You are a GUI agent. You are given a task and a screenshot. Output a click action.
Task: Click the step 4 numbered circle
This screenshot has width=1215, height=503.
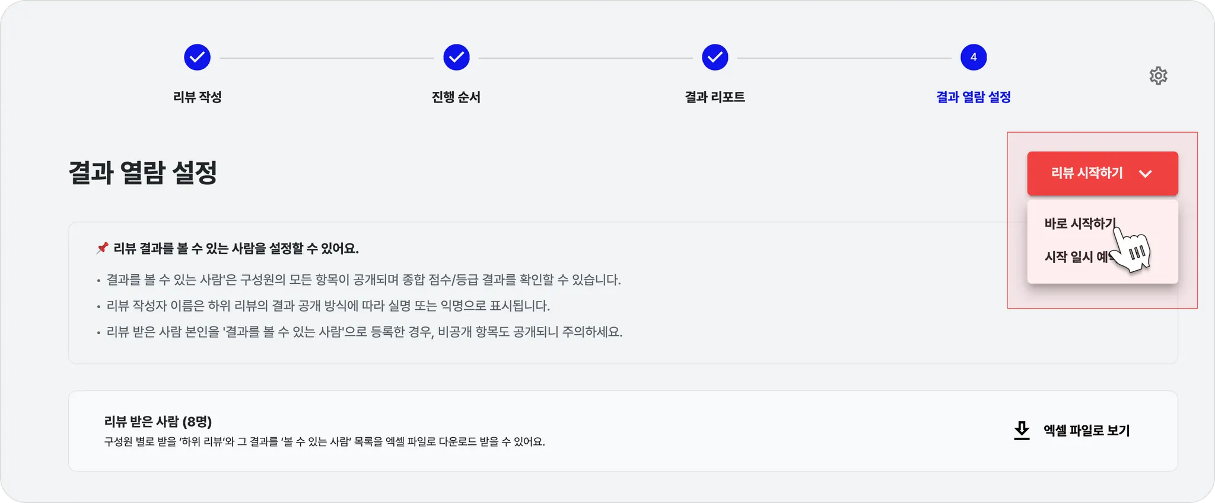point(974,57)
